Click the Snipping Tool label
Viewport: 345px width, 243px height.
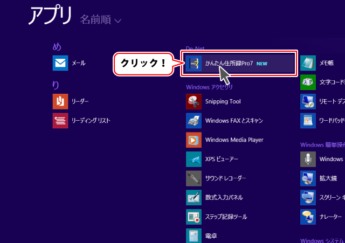(x=223, y=102)
